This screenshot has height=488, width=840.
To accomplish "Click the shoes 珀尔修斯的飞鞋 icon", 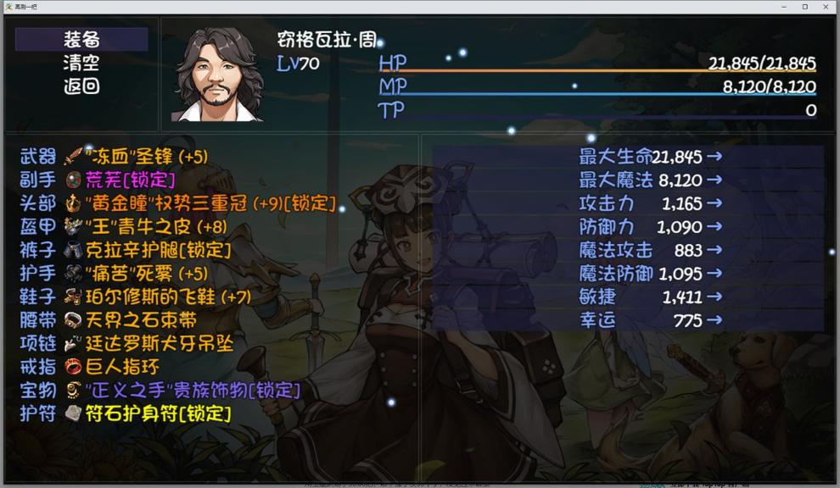I will (x=73, y=297).
